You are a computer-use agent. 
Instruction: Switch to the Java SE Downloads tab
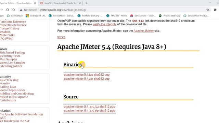tap(60, 3)
